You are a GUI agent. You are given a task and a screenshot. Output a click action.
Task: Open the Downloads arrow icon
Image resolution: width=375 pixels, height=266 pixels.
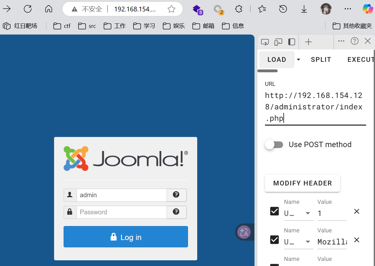pyautogui.click(x=304, y=9)
